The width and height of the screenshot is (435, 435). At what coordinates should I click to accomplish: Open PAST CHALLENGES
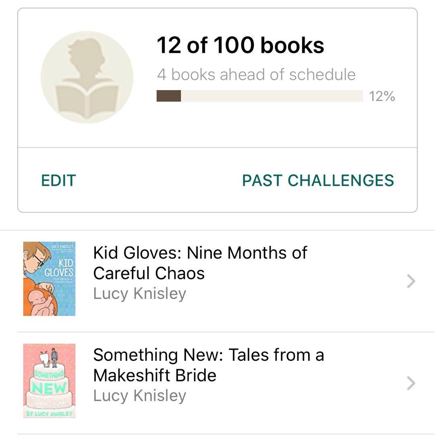point(318,180)
